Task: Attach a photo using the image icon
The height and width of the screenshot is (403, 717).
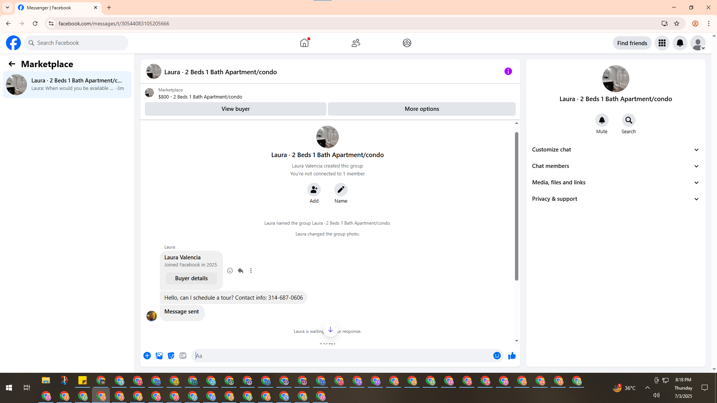Action: tap(159, 356)
